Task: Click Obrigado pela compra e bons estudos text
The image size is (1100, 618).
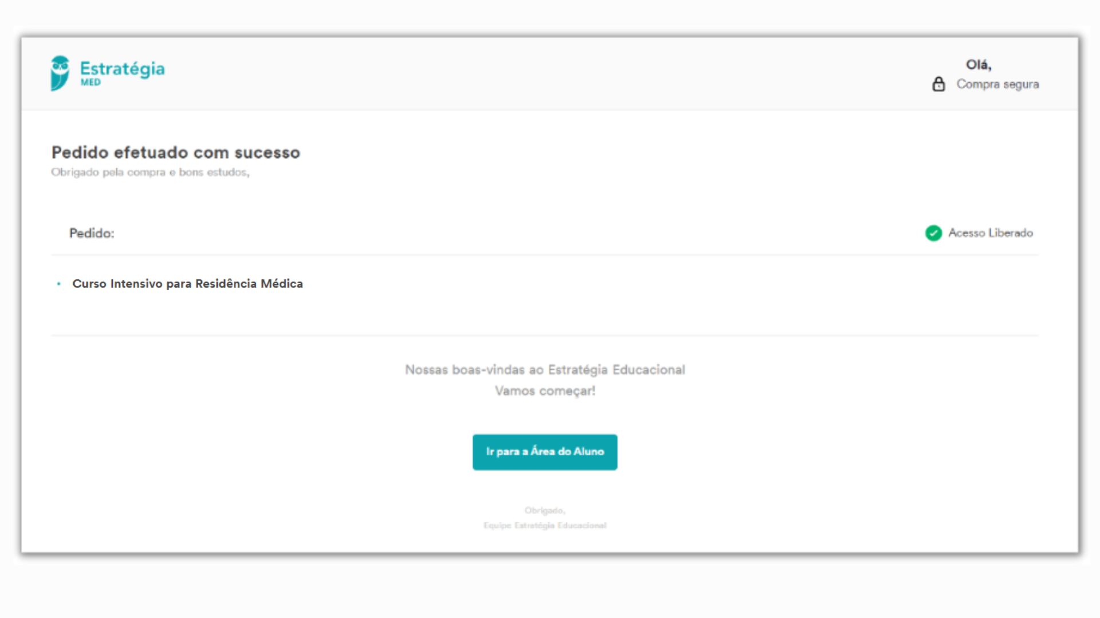Action: [x=150, y=172]
